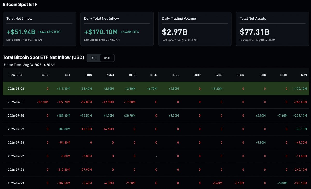
Task: Open the Daily Trading Volume card
Action: pos(195,29)
